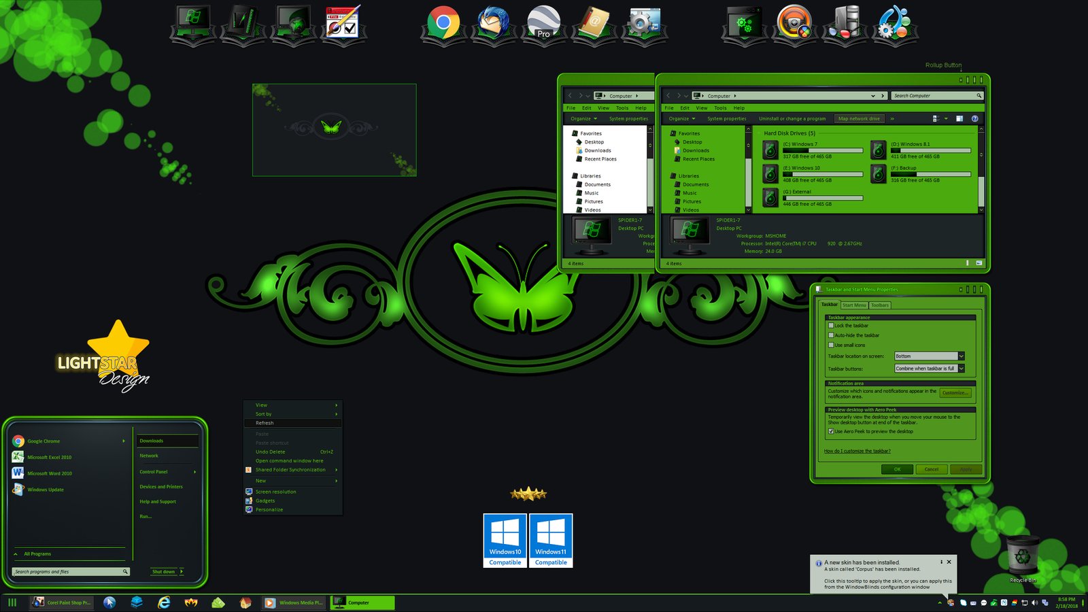Open All Programs in the Start menu

(37, 554)
